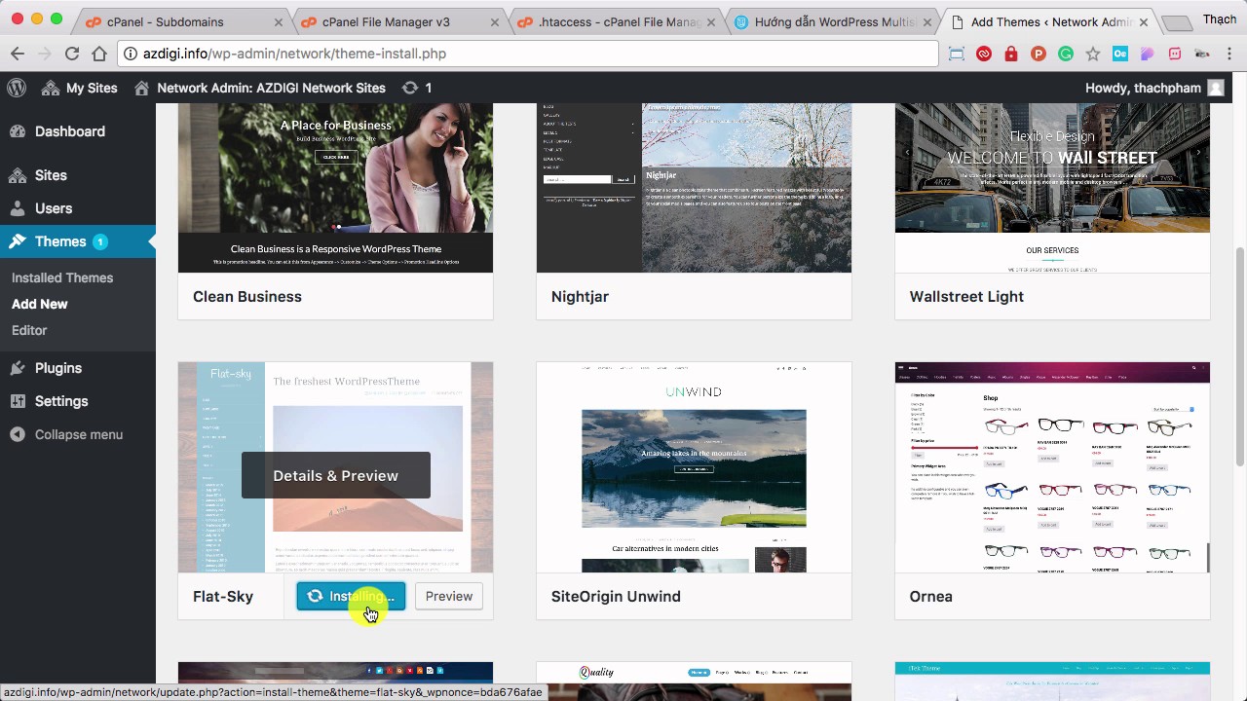The height and width of the screenshot is (701, 1247).
Task: Click the screen capture extension icon
Action: click(957, 54)
